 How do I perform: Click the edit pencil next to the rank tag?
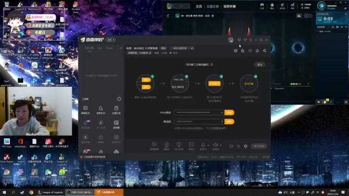(192, 48)
